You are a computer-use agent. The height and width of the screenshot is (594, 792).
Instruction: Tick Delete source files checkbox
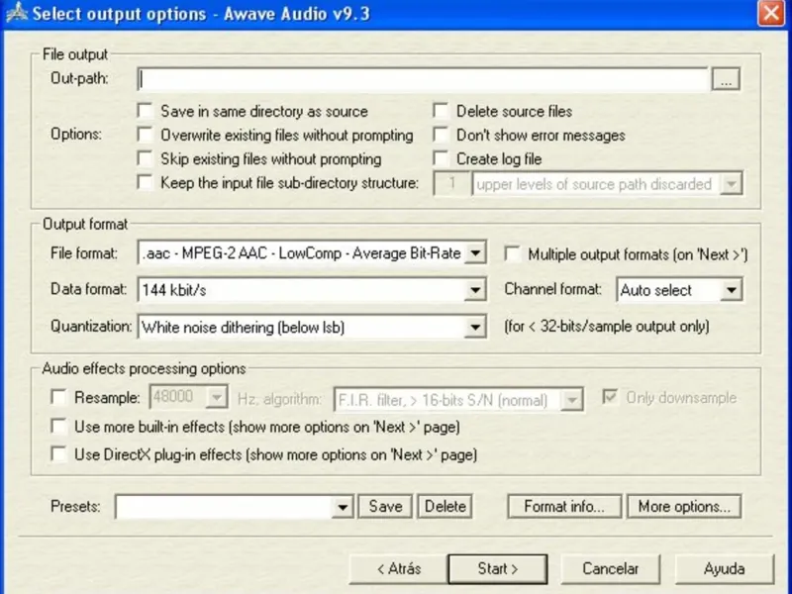441,111
